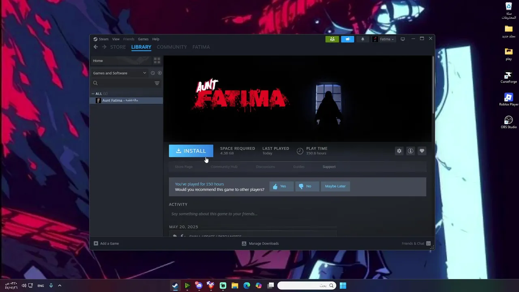
Task: Collapse the ALL games category
Action: tap(92, 94)
